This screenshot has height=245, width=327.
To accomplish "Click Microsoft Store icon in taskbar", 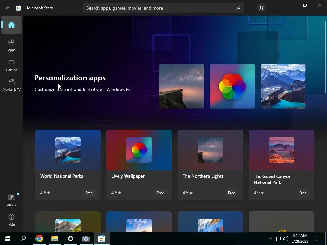I will pos(102,239).
